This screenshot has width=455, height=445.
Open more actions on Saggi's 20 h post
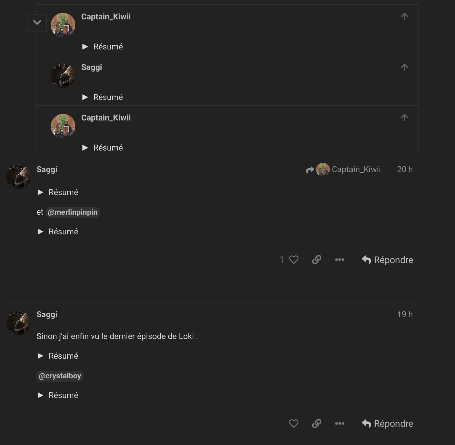point(340,260)
